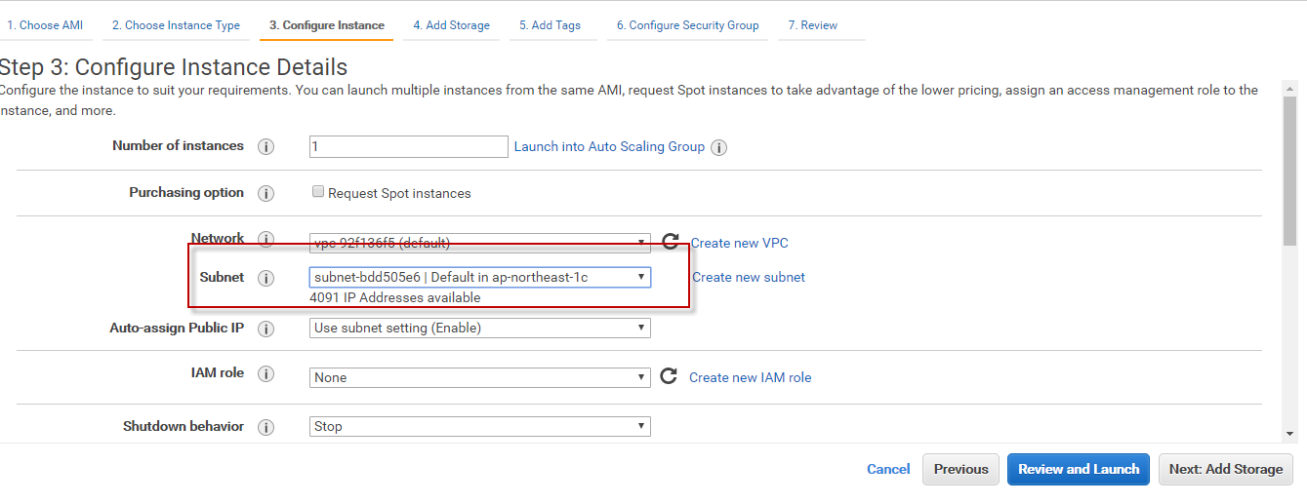This screenshot has width=1307, height=504.
Task: Refresh the IAM role list
Action: point(669,376)
